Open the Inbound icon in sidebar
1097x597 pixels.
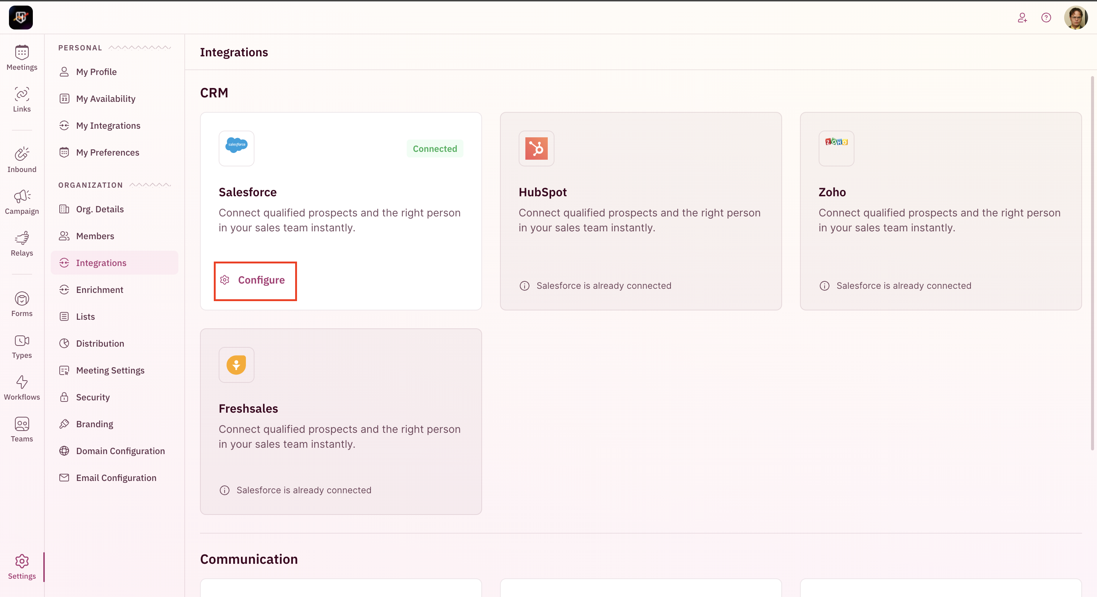point(22,160)
